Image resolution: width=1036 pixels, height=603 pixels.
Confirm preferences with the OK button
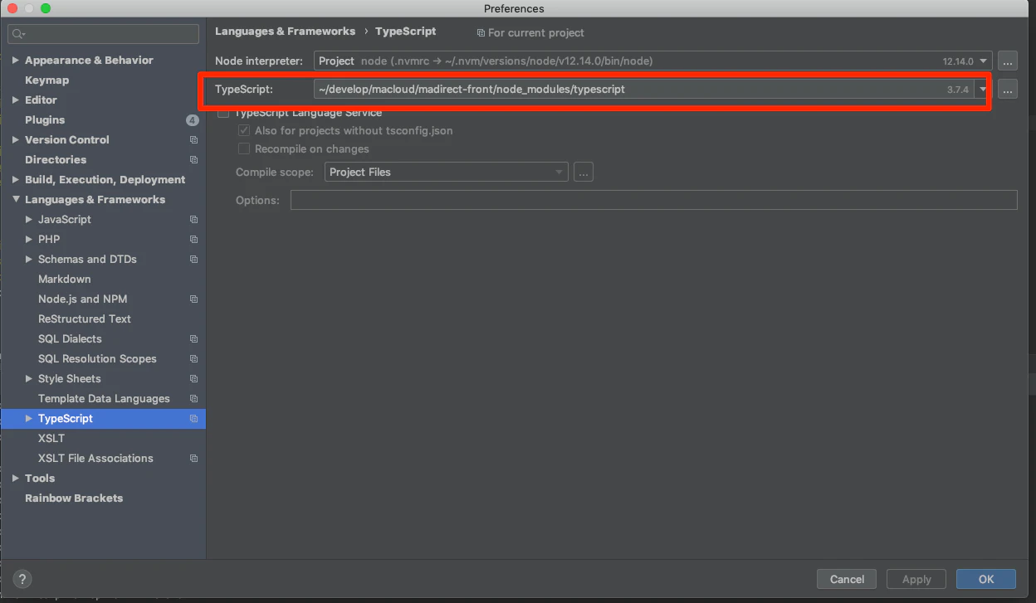(x=986, y=579)
